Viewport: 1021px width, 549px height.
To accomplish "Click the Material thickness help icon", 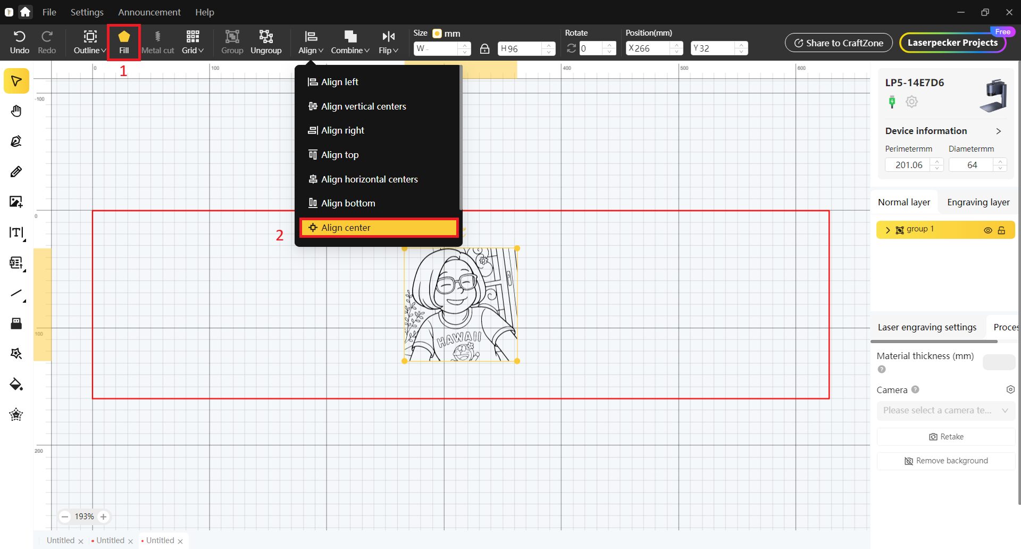I will tap(882, 369).
